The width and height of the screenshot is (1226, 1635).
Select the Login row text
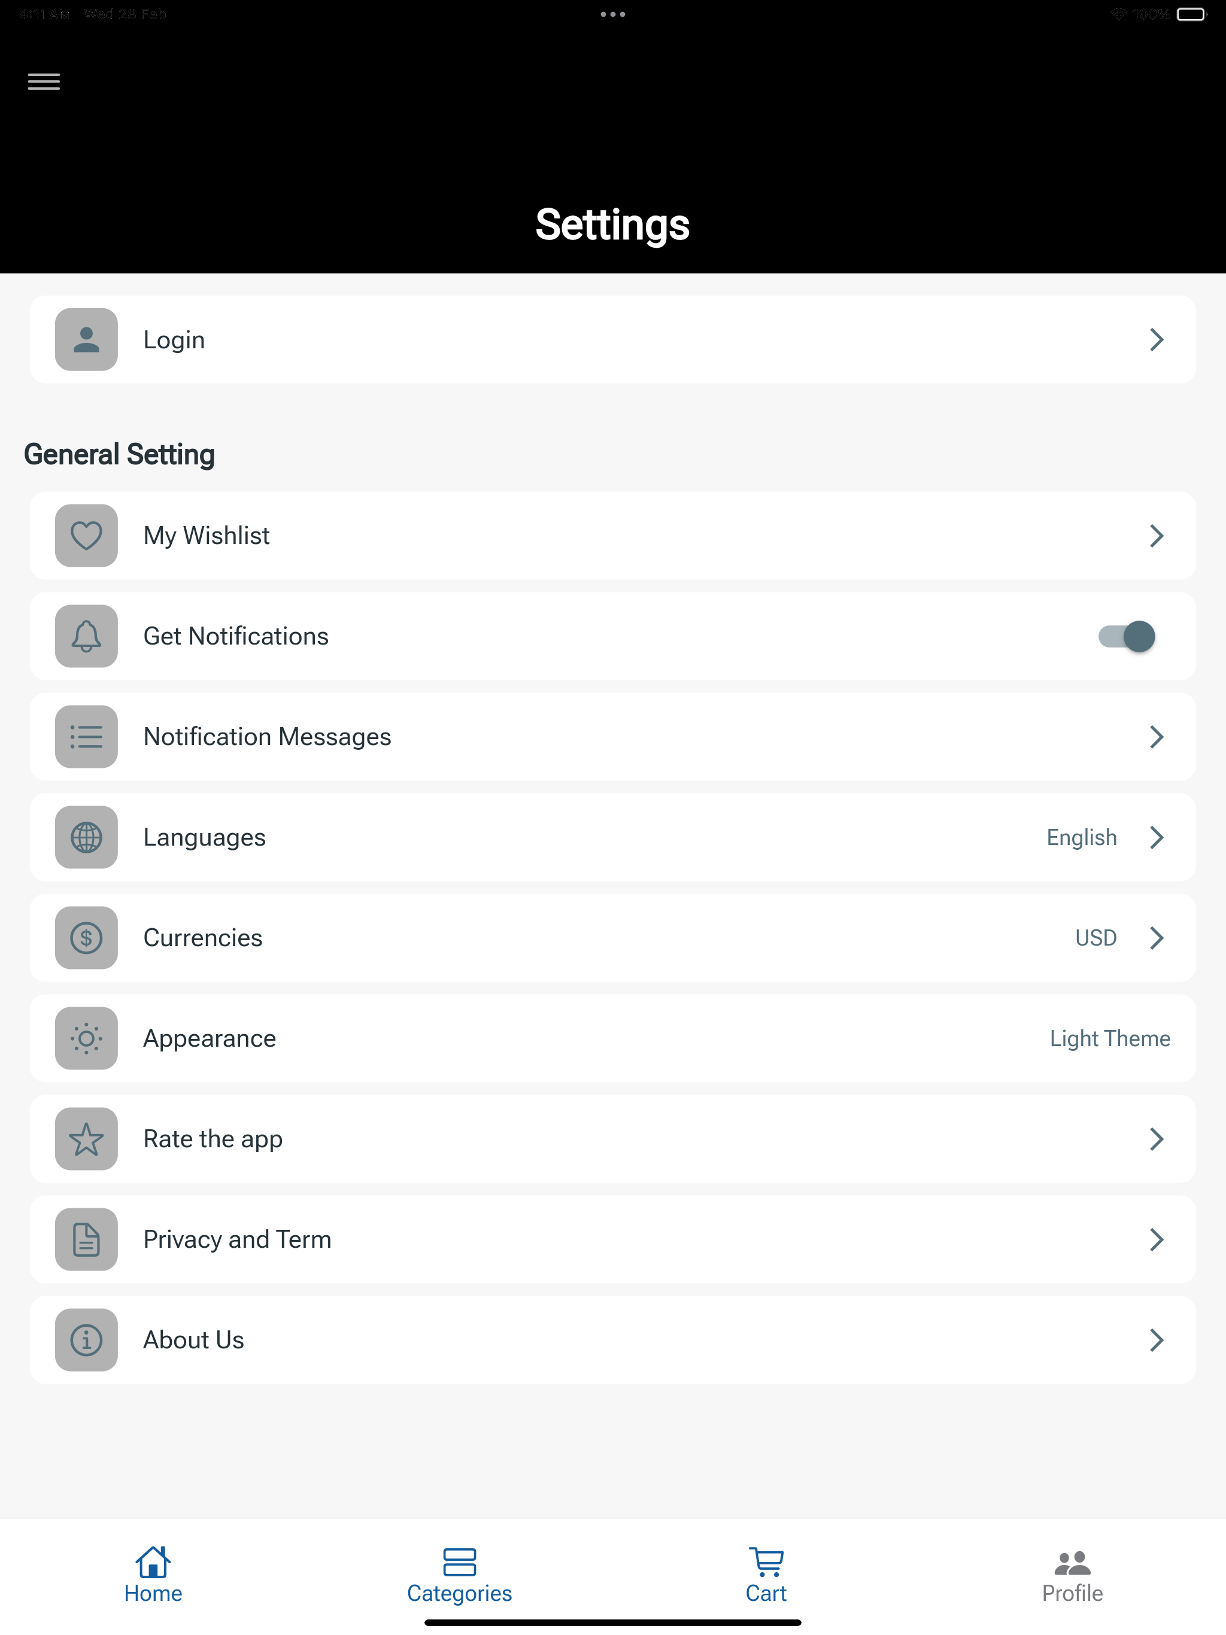tap(175, 339)
